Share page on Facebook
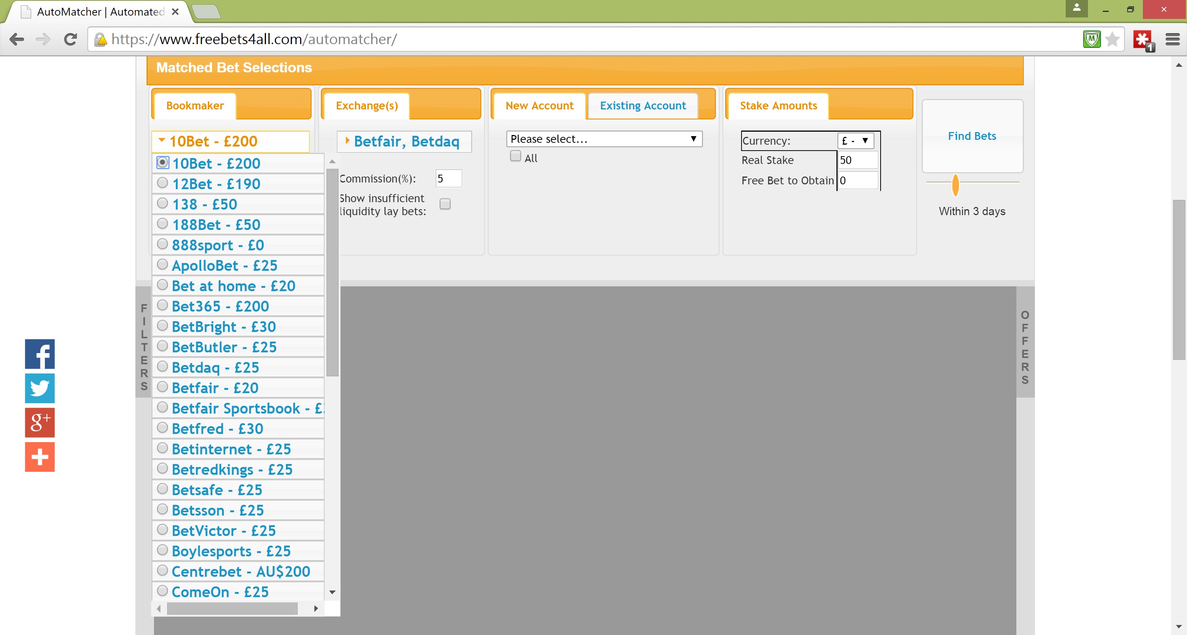Viewport: 1187px width, 635px height. click(x=40, y=354)
